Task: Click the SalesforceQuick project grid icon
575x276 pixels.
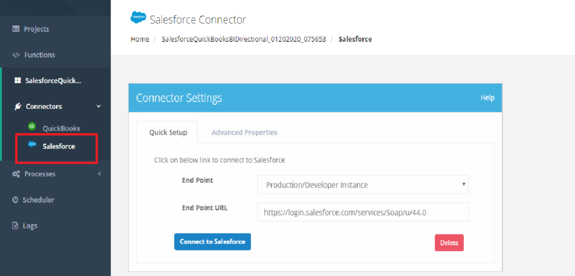Action: pyautogui.click(x=17, y=81)
